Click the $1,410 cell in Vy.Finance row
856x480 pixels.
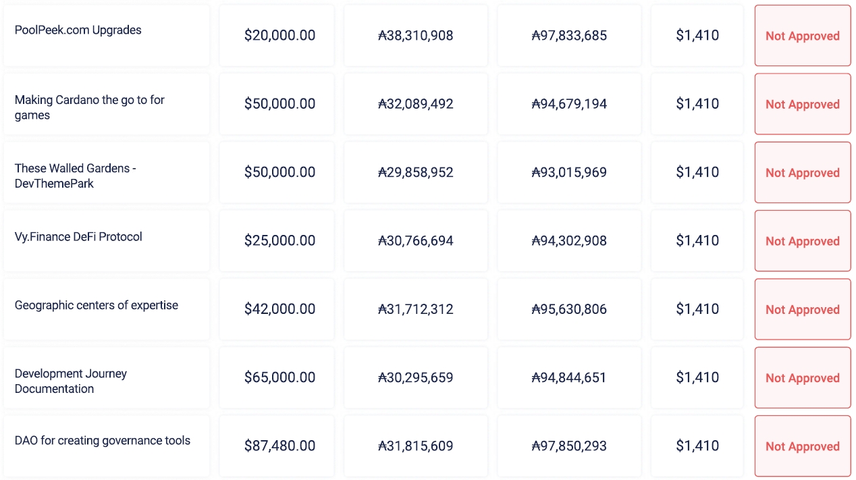[697, 241]
